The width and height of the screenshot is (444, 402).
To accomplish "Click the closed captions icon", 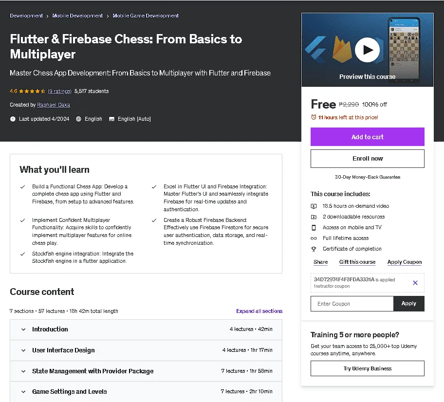I will tap(111, 119).
